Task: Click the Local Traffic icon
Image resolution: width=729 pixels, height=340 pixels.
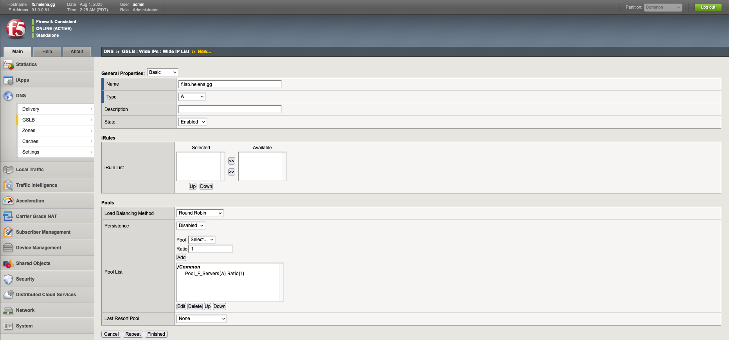Action: (8, 170)
